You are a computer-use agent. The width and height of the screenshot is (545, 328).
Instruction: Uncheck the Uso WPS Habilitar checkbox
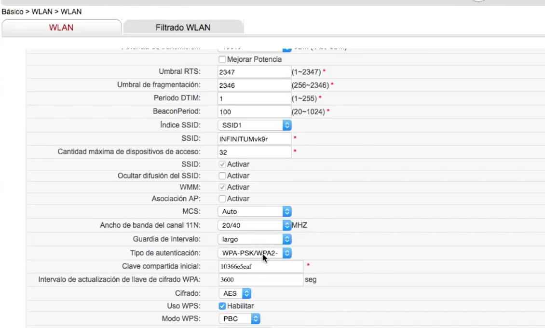(x=222, y=306)
